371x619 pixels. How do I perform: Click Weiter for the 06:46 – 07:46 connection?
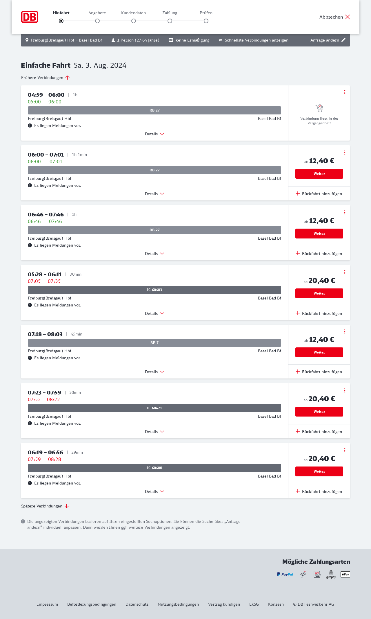coord(319,234)
